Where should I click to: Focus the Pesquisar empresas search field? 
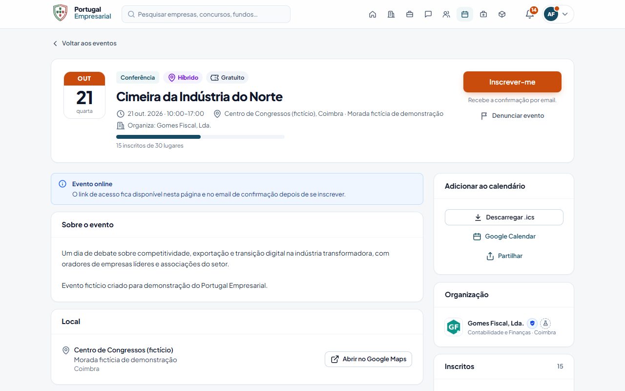coord(206,14)
